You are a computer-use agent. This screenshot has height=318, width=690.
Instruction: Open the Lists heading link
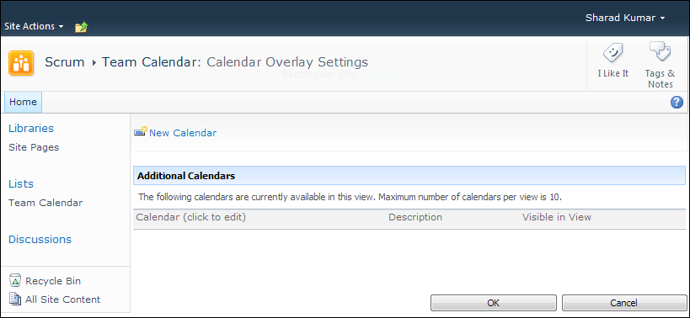[21, 183]
